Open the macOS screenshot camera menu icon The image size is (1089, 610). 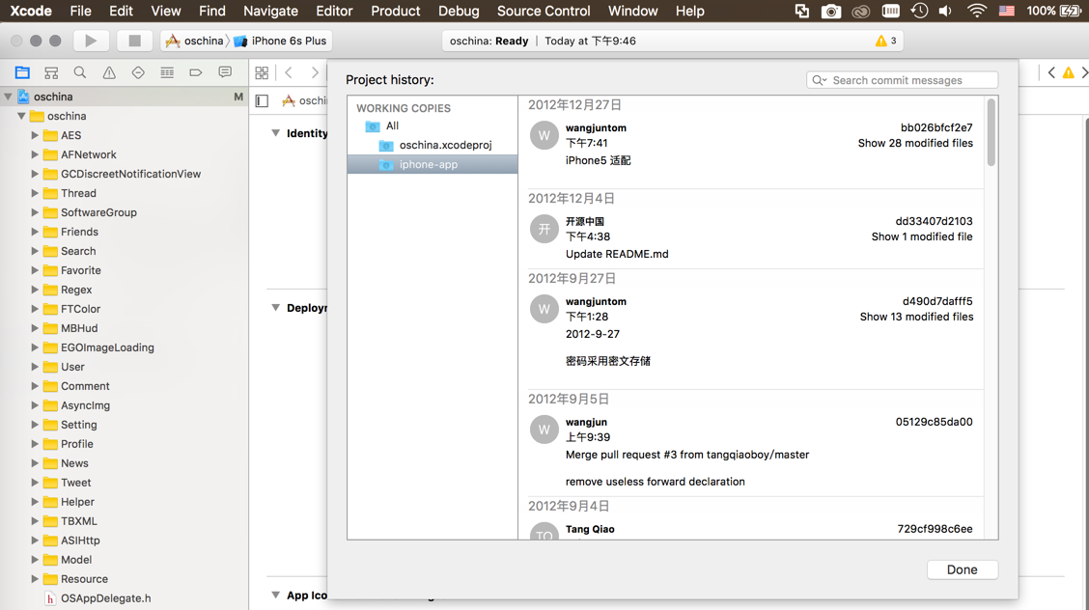[830, 12]
